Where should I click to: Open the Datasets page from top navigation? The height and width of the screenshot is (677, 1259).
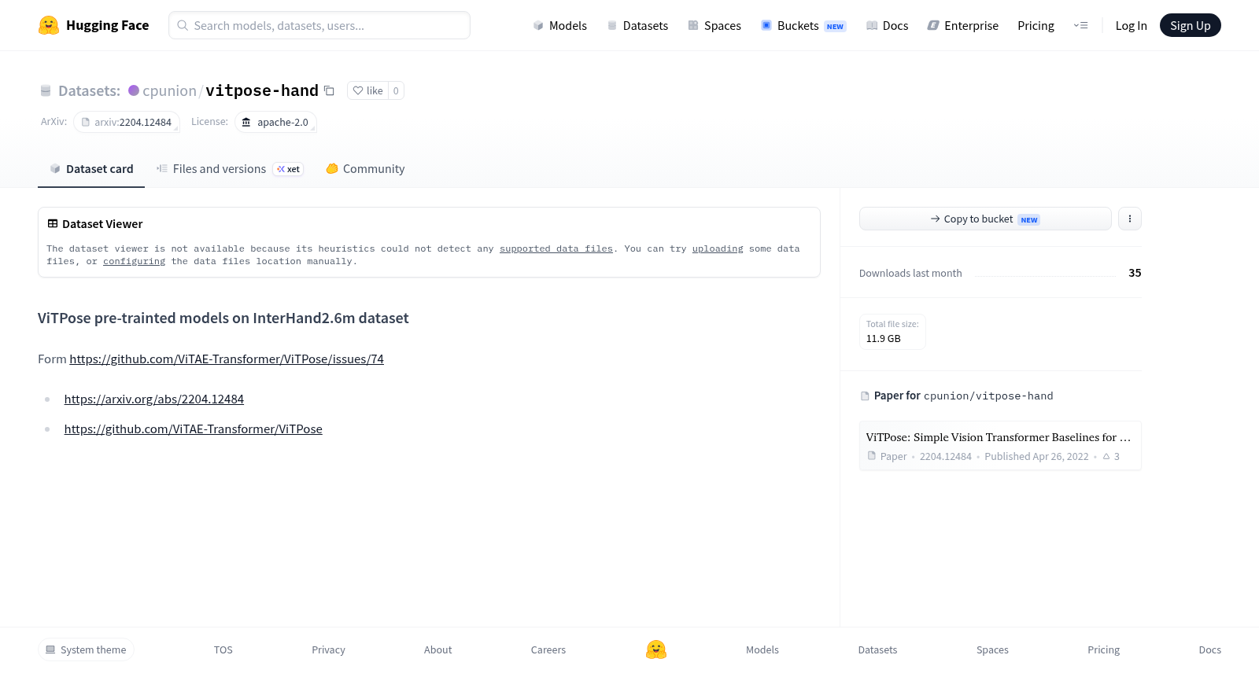(637, 25)
